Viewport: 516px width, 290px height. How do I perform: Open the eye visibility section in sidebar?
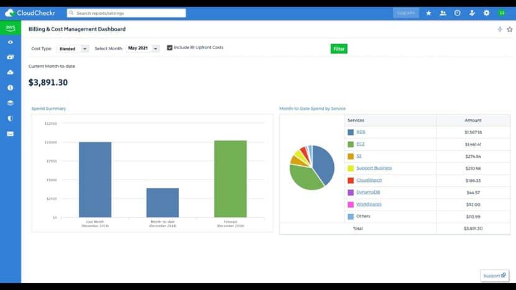tap(11, 42)
